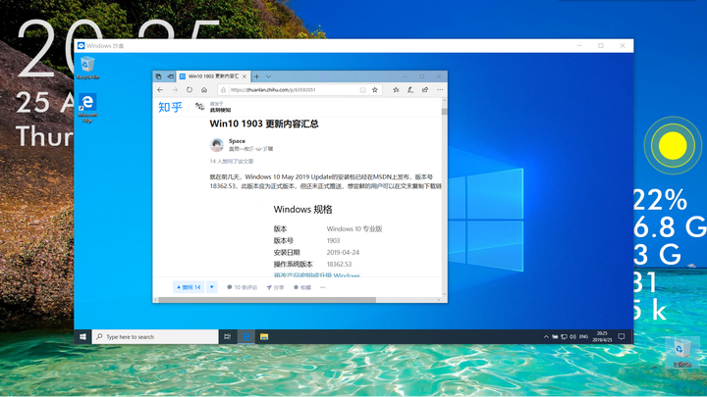
Task: Open Edge Settings and more menu
Action: 440,90
